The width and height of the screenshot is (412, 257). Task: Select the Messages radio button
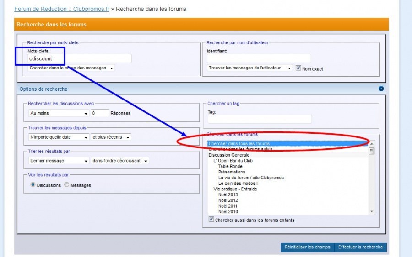67,185
